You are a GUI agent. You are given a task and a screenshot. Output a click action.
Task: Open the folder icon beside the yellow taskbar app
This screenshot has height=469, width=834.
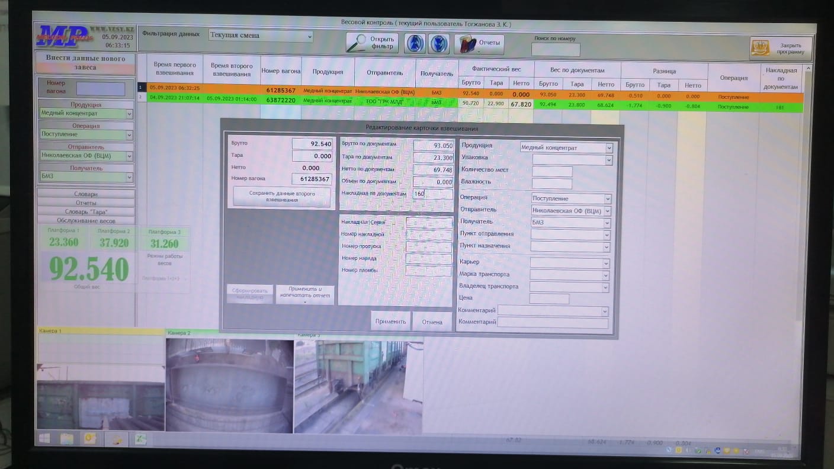tap(117, 439)
